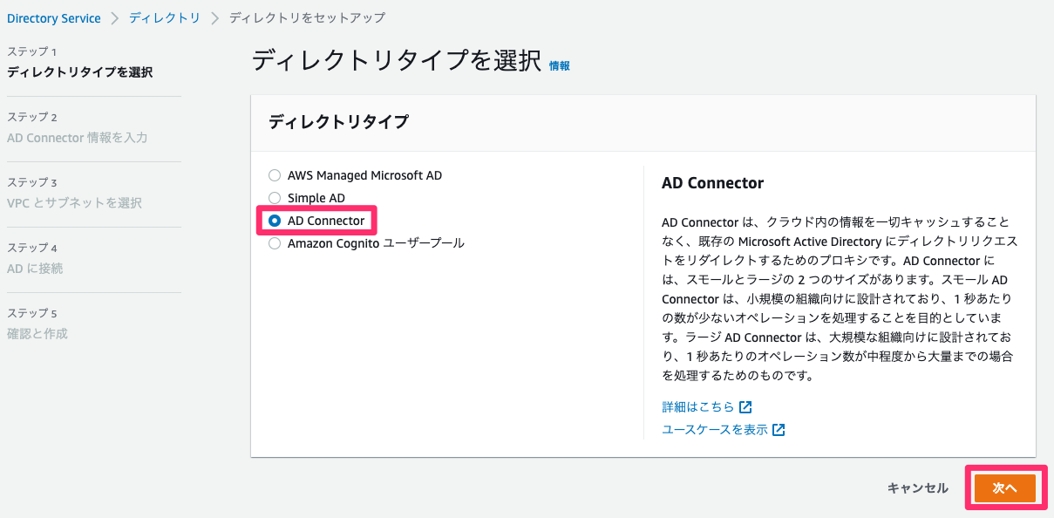Select AD Connector radio button

click(275, 221)
